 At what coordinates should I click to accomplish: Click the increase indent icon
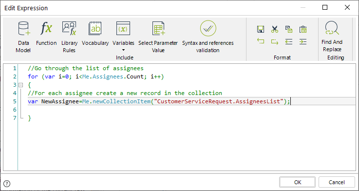click(303, 41)
